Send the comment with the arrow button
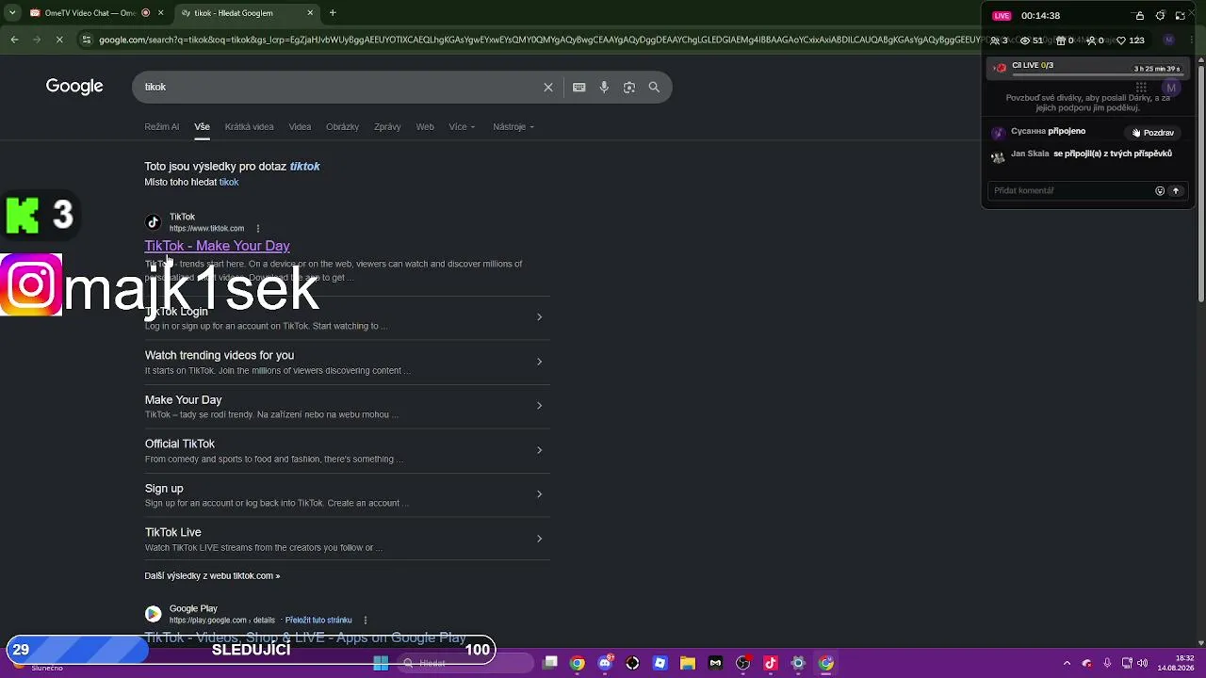1206x678 pixels. pos(1176,191)
